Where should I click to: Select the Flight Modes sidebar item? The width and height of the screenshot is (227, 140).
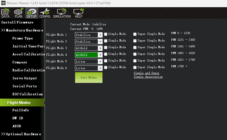coord(22,102)
